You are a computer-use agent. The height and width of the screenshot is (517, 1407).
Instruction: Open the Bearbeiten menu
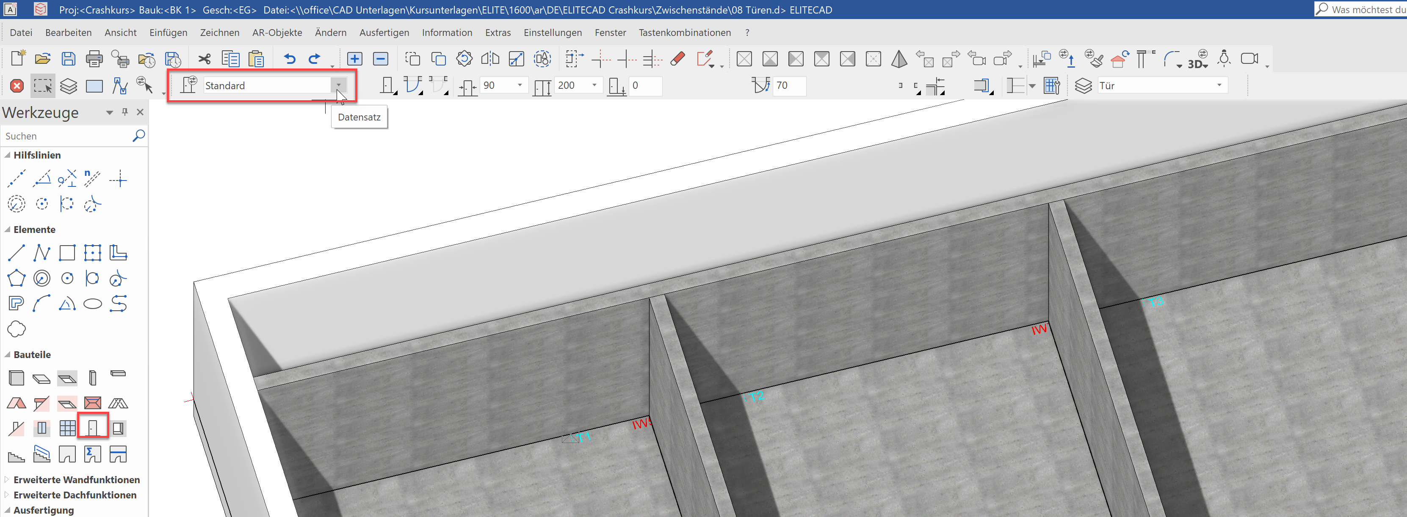click(68, 33)
